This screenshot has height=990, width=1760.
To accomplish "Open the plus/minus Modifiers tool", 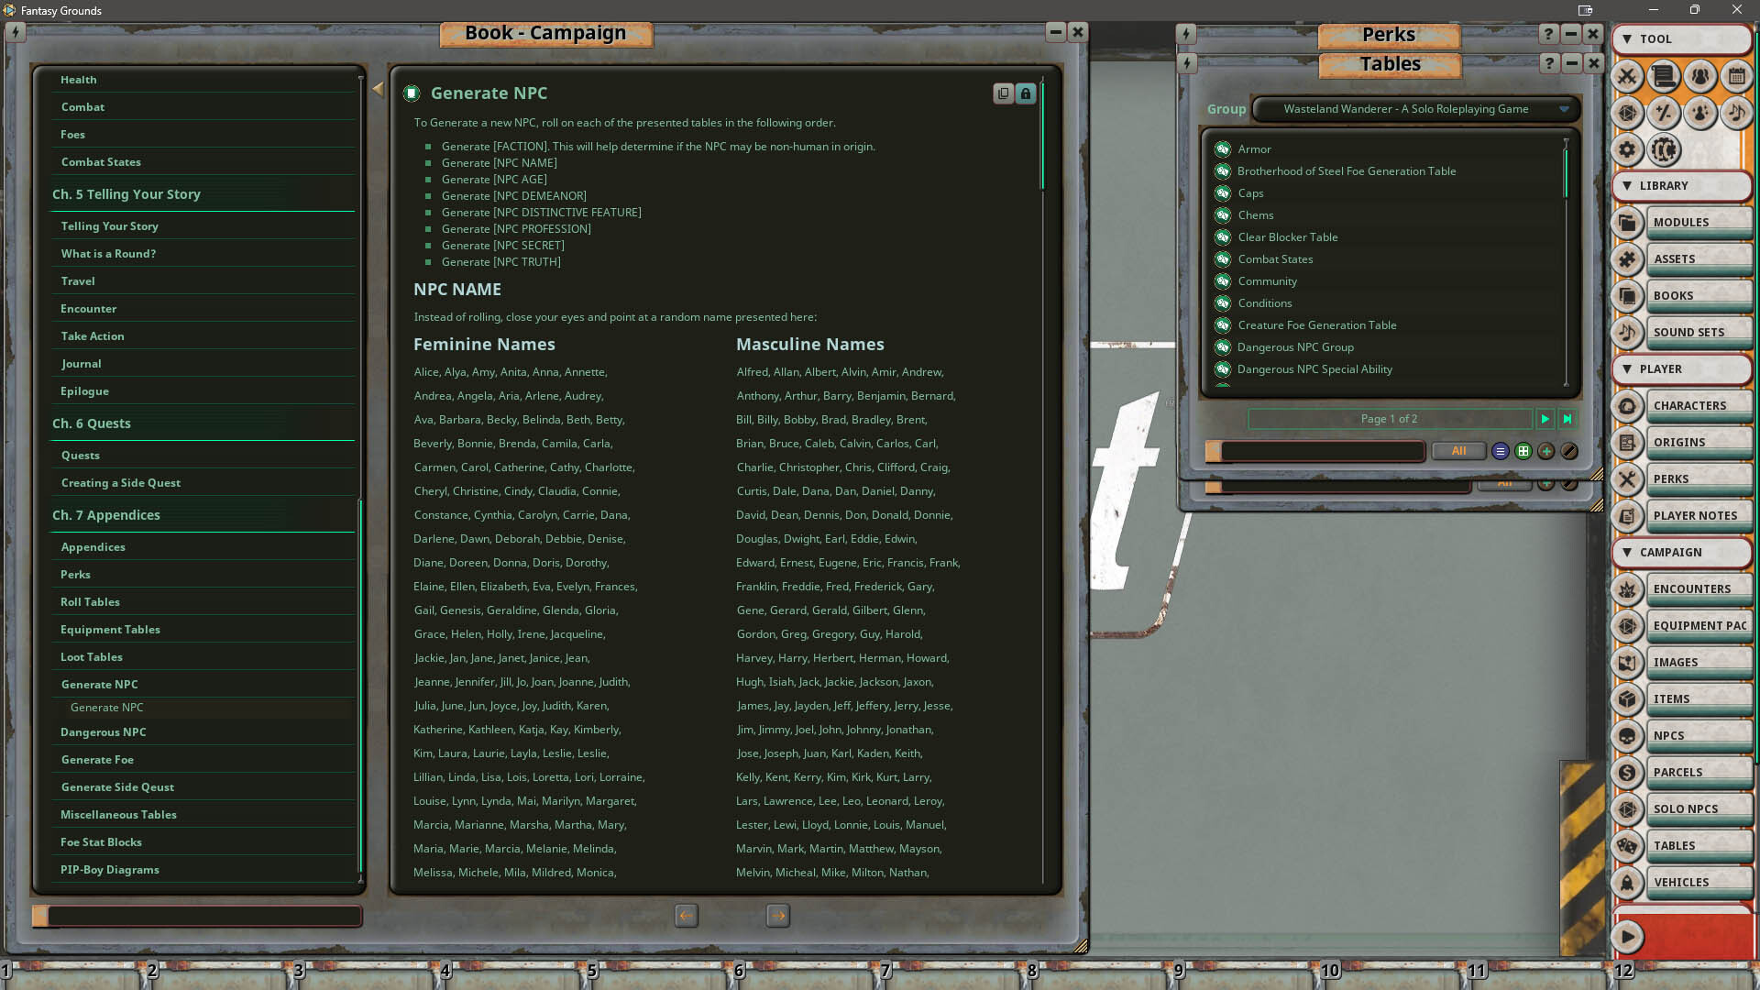I will (x=1664, y=113).
